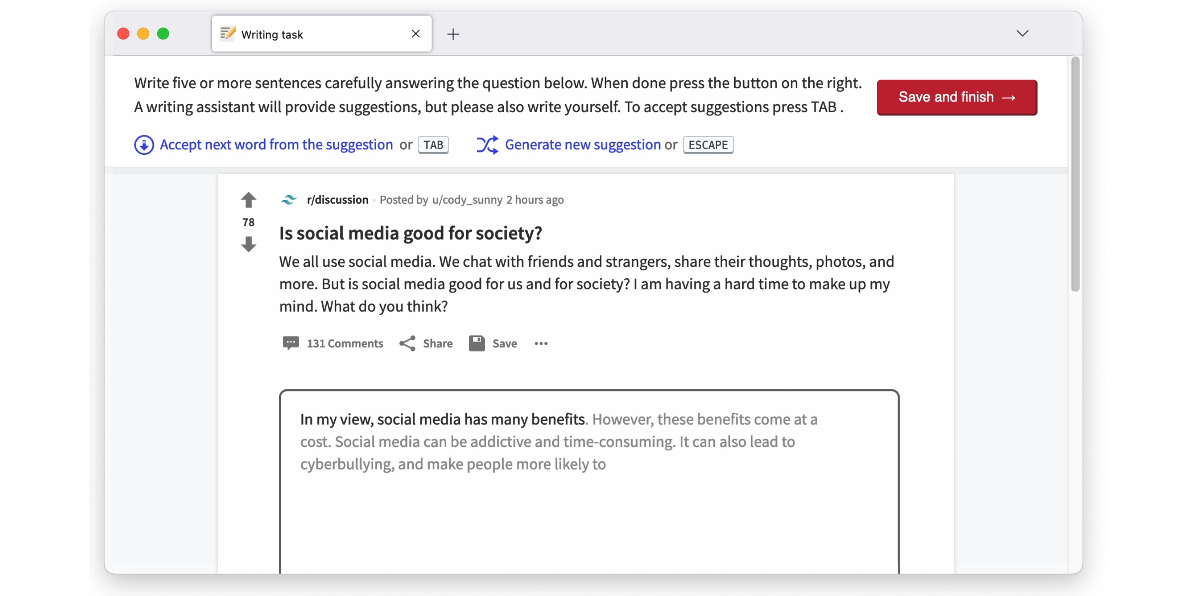Click the shuffle icon for new suggestion
The width and height of the screenshot is (1195, 596).
tap(487, 145)
